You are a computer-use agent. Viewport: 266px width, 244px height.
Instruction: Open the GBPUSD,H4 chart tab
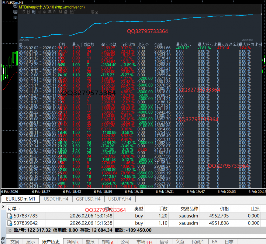[88, 199]
